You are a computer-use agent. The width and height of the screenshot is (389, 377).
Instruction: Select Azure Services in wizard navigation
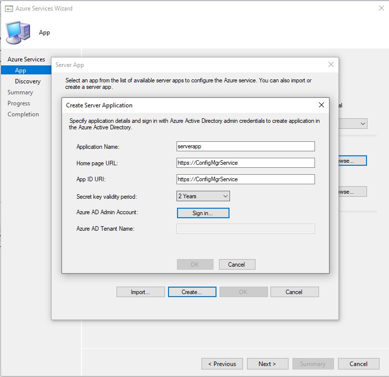click(x=26, y=59)
